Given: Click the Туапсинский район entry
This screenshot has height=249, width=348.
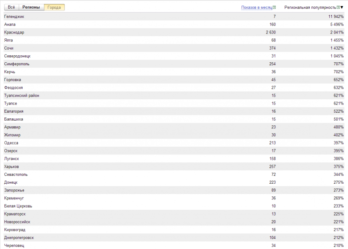Looking at the screenshot, I should pos(21,96).
